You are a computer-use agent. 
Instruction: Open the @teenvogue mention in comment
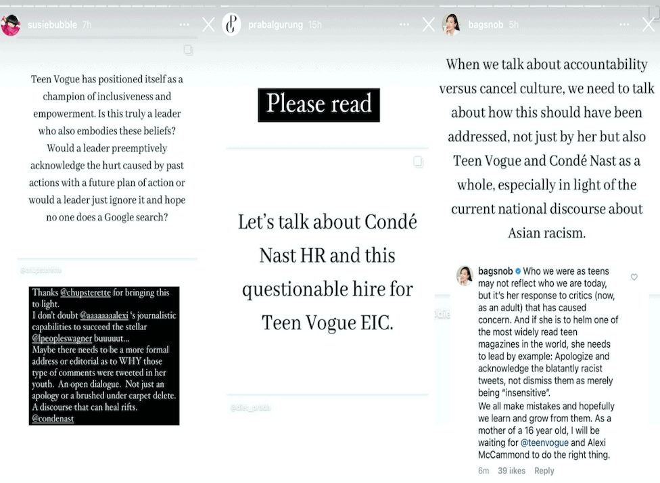(x=544, y=442)
